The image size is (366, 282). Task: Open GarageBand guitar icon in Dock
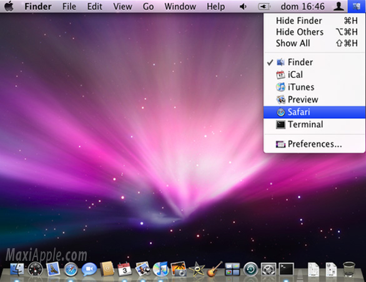214,269
